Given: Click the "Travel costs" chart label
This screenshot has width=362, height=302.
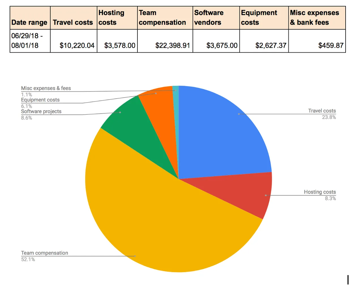Looking at the screenshot, I should point(322,111).
